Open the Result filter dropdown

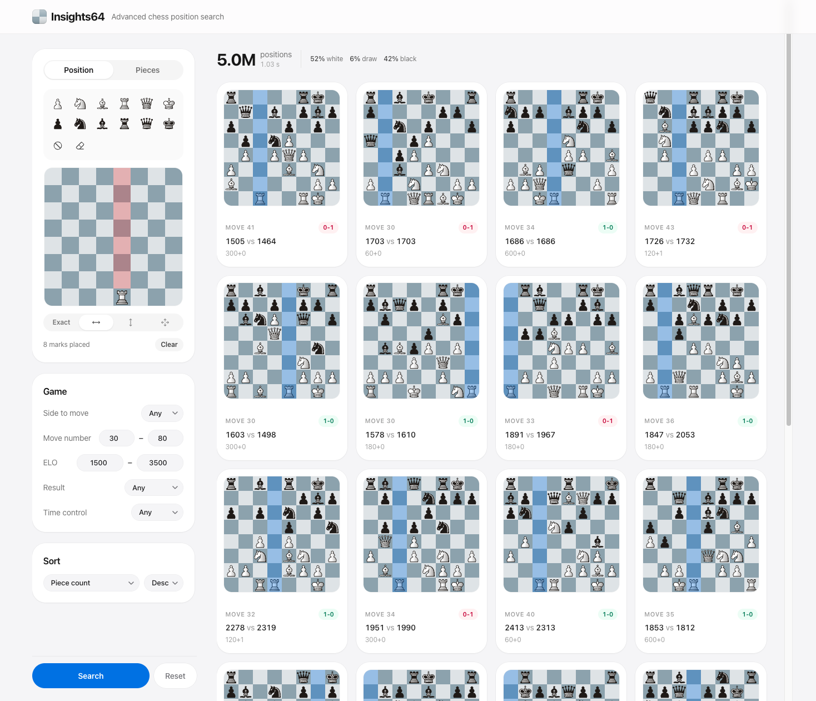[x=154, y=488]
